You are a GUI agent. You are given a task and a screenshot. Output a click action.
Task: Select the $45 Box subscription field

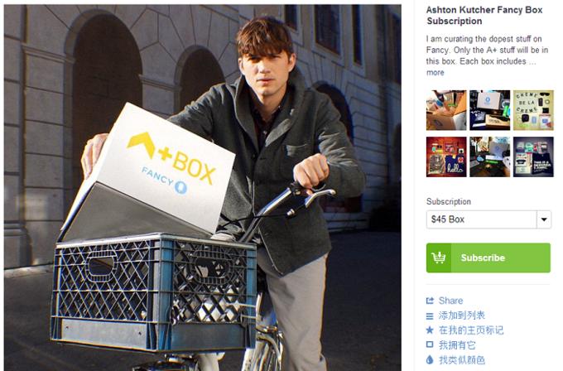tap(488, 219)
